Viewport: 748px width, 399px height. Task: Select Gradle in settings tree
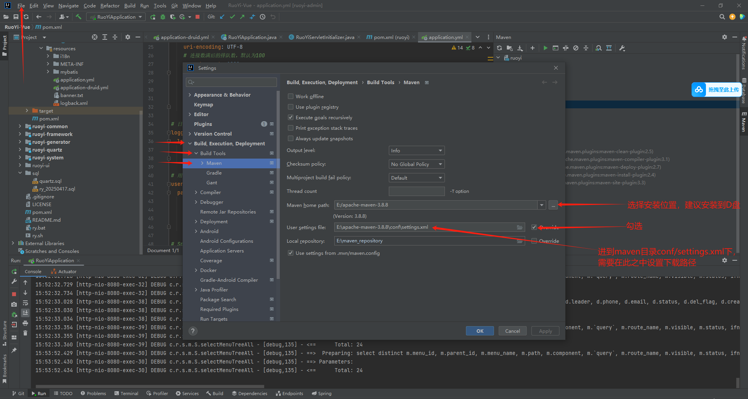click(214, 173)
